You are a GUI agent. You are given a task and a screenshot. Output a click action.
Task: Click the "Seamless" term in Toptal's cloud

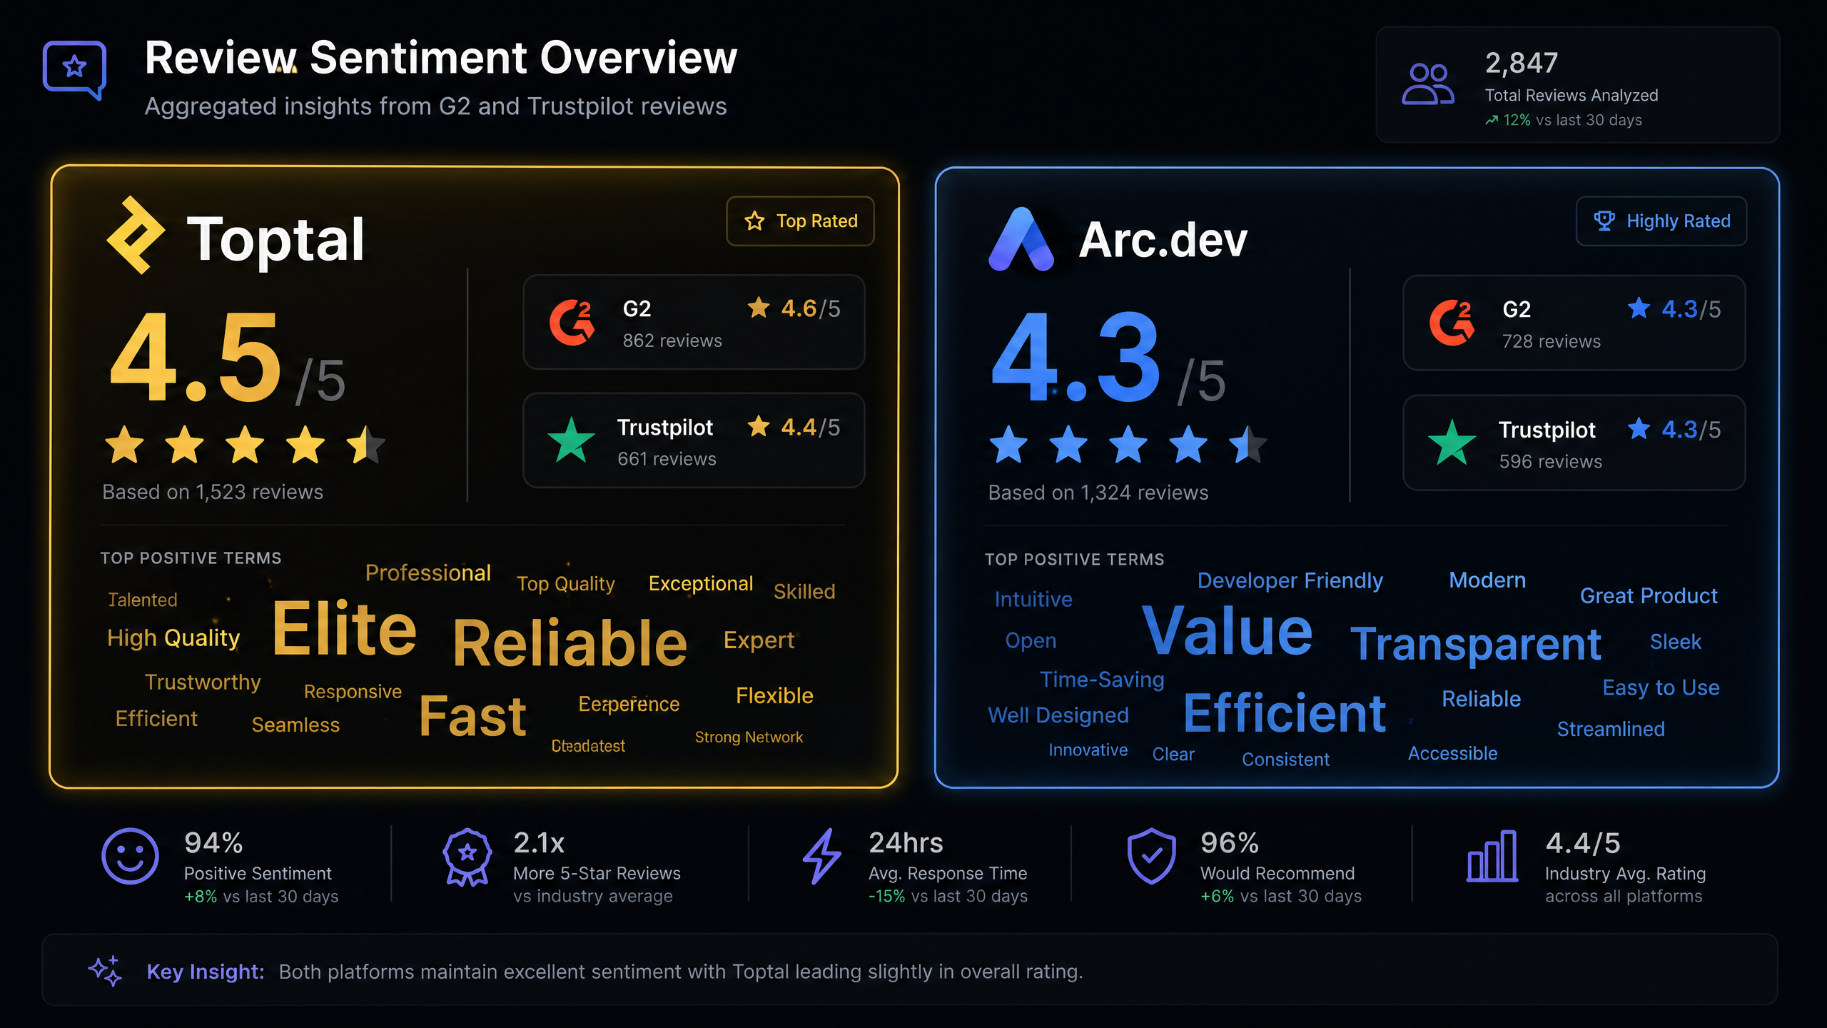pyautogui.click(x=295, y=725)
